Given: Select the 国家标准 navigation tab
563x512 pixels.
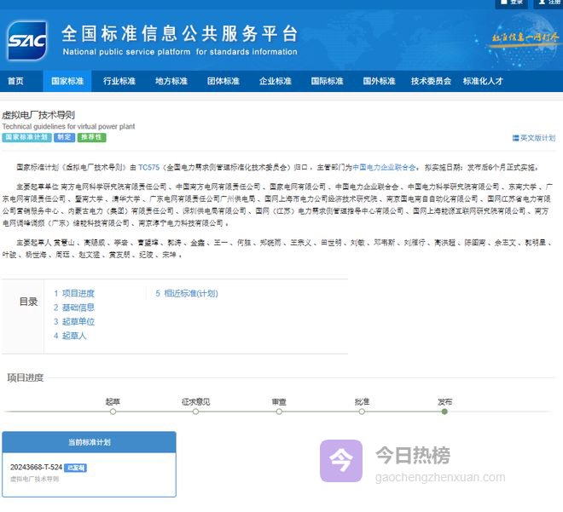Looking at the screenshot, I should tap(67, 81).
